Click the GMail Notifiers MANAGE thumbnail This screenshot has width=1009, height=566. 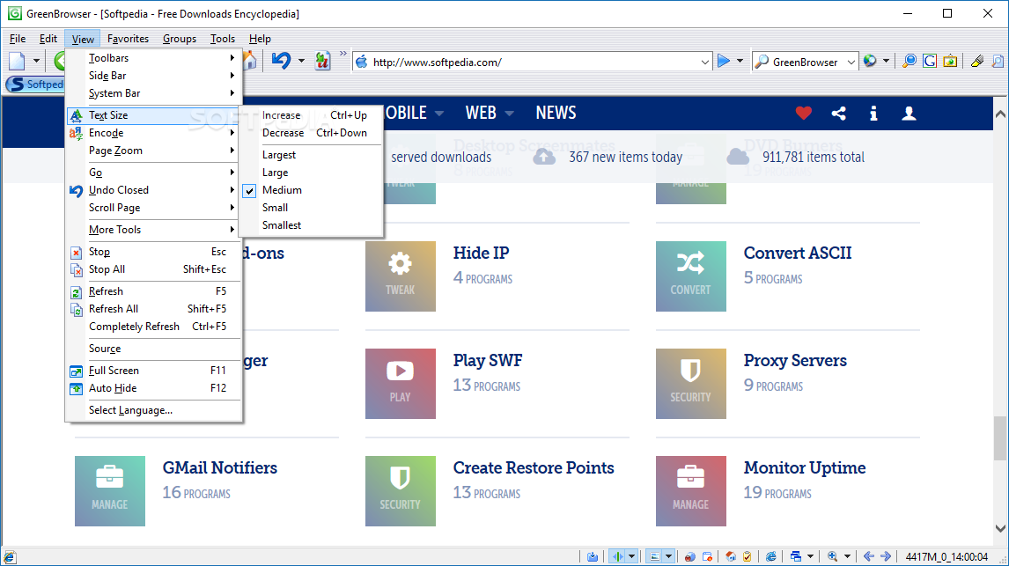(x=109, y=491)
